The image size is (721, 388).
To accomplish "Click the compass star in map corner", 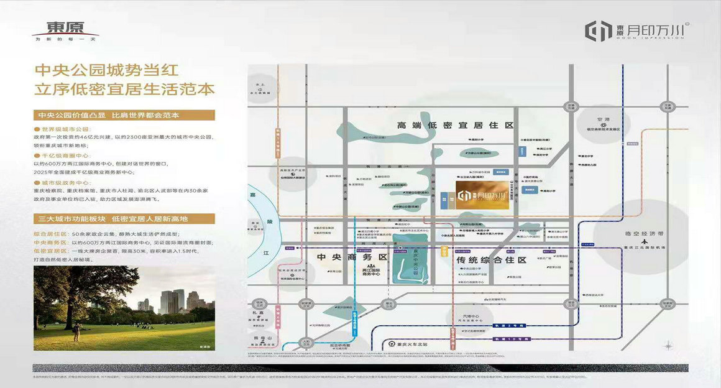I will point(668,345).
